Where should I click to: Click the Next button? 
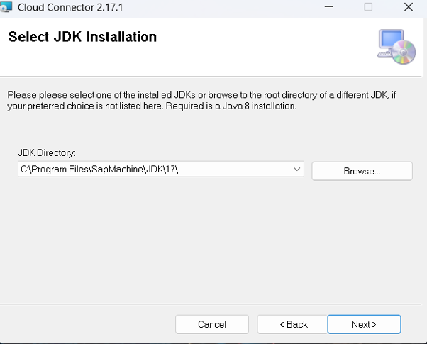pos(364,324)
